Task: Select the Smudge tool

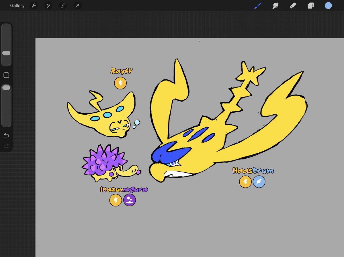Action: click(x=275, y=6)
